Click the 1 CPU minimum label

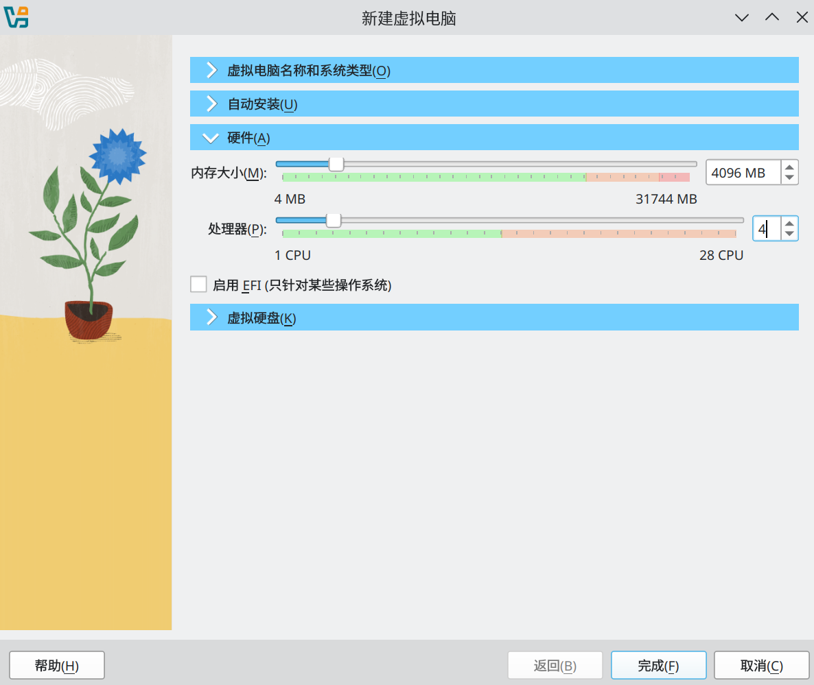tap(292, 255)
